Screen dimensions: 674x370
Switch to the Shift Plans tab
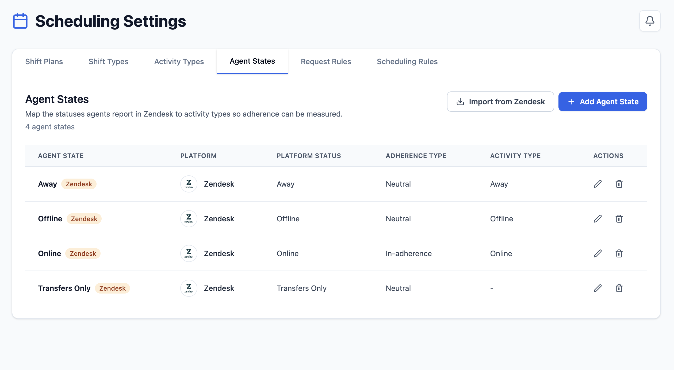point(44,61)
